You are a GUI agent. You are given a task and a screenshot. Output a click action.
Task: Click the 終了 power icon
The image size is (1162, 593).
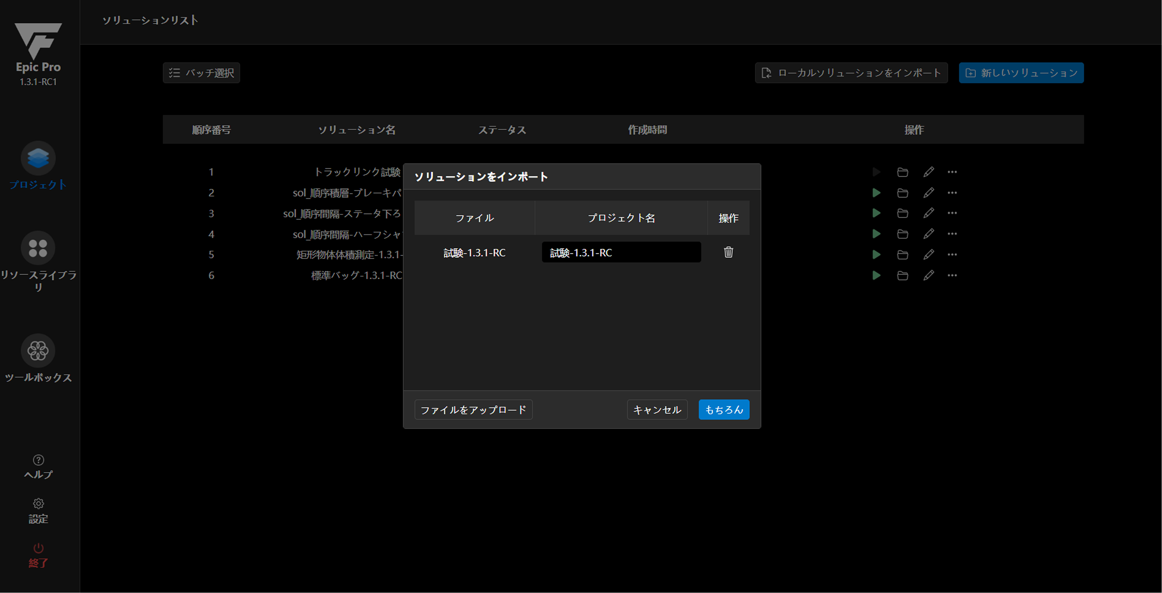(38, 549)
